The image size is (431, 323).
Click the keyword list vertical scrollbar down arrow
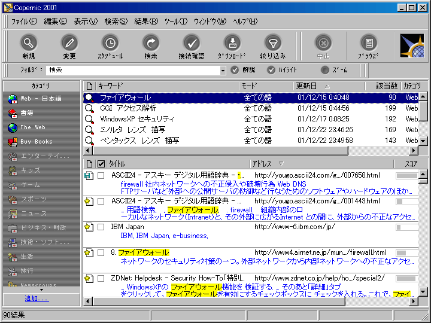pos(423,141)
